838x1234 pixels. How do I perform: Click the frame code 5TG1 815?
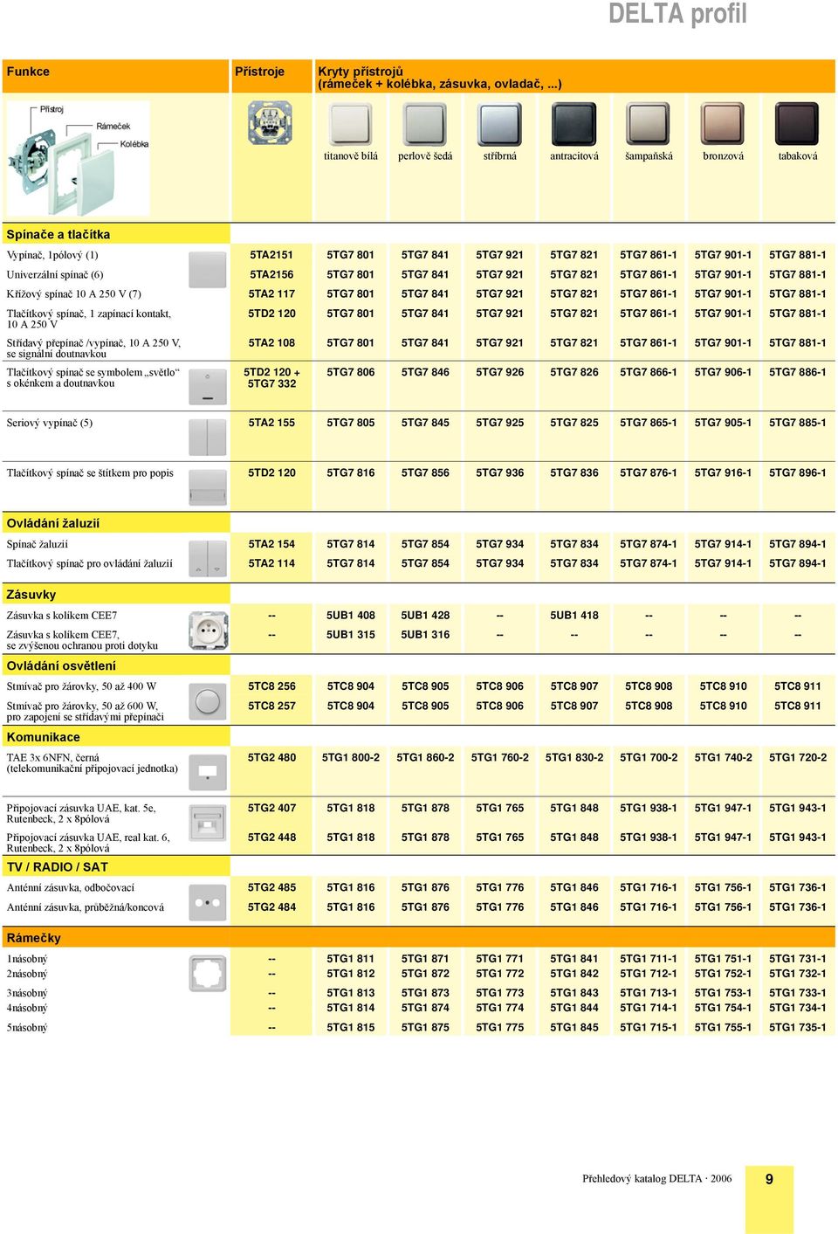tap(351, 1027)
